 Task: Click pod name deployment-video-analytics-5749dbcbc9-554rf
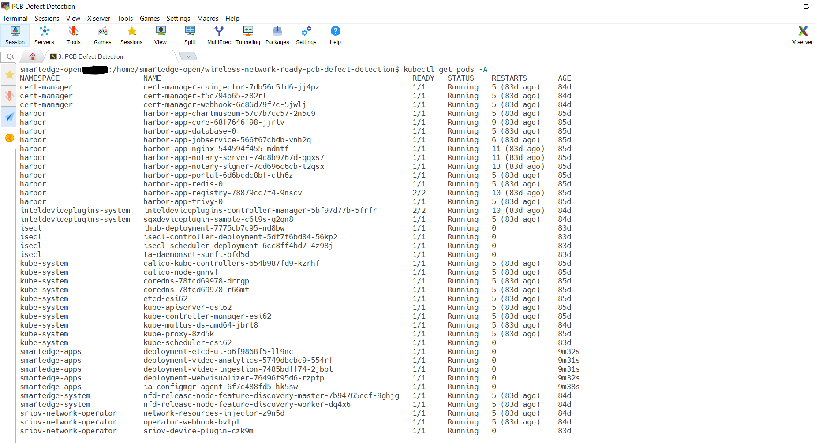click(x=238, y=360)
